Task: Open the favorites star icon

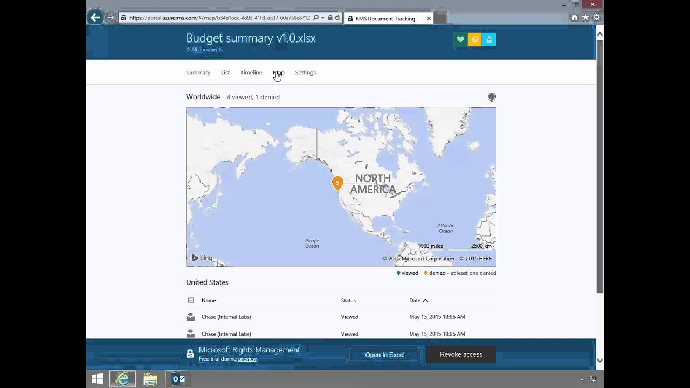Action: 585,18
